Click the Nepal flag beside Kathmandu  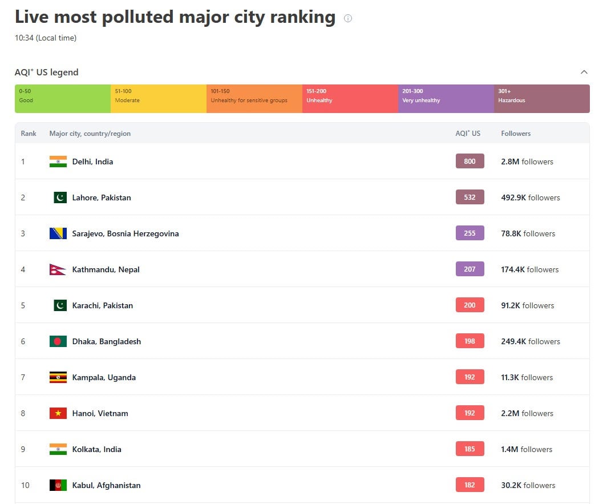(57, 269)
